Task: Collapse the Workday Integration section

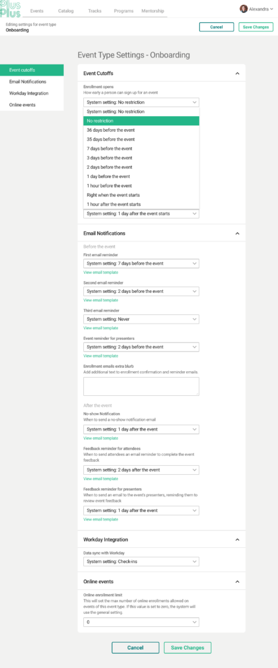Action: [x=237, y=539]
